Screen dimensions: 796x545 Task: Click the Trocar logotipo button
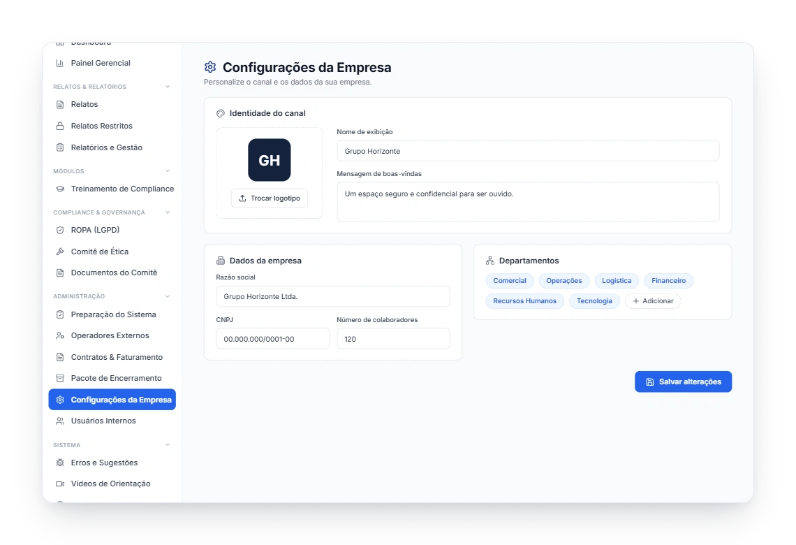coord(270,198)
